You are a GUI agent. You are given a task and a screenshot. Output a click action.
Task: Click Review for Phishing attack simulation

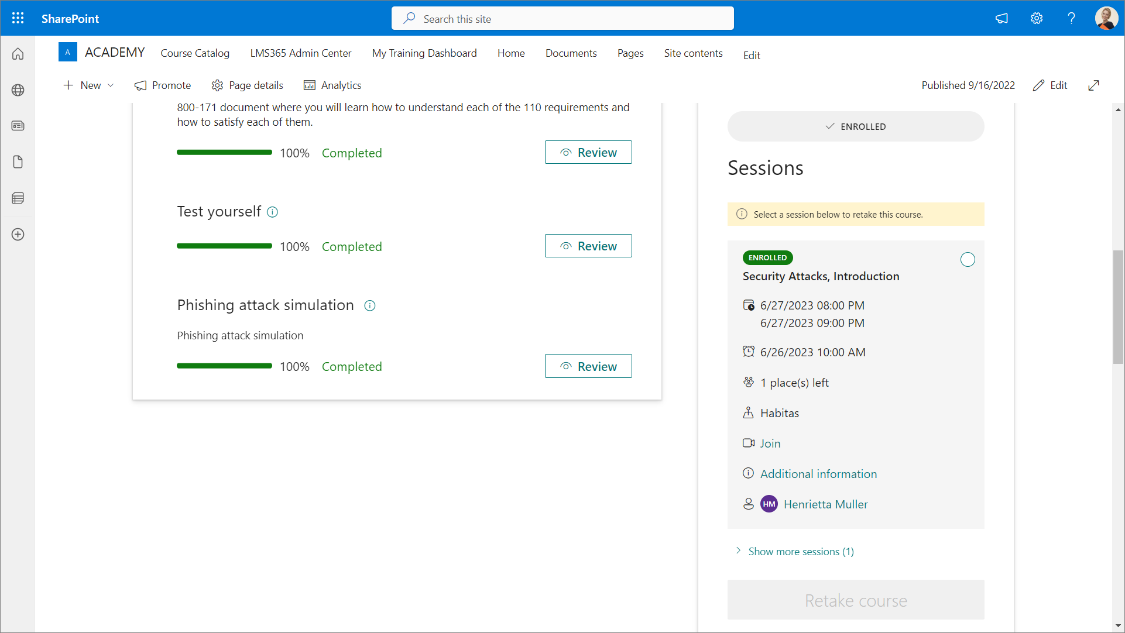588,366
